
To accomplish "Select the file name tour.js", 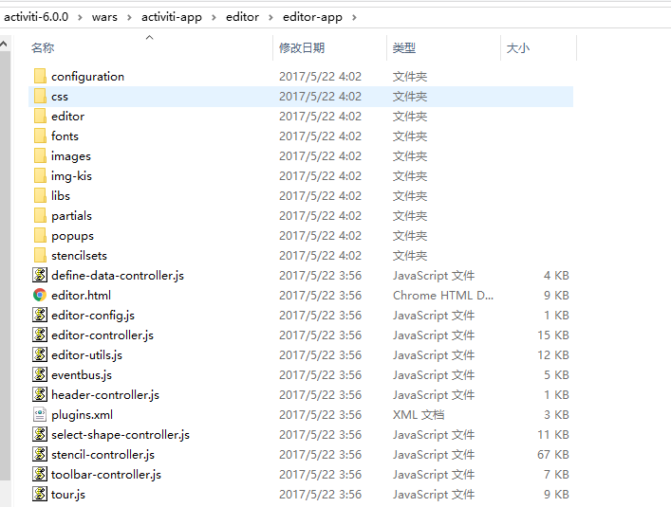I will (68, 494).
